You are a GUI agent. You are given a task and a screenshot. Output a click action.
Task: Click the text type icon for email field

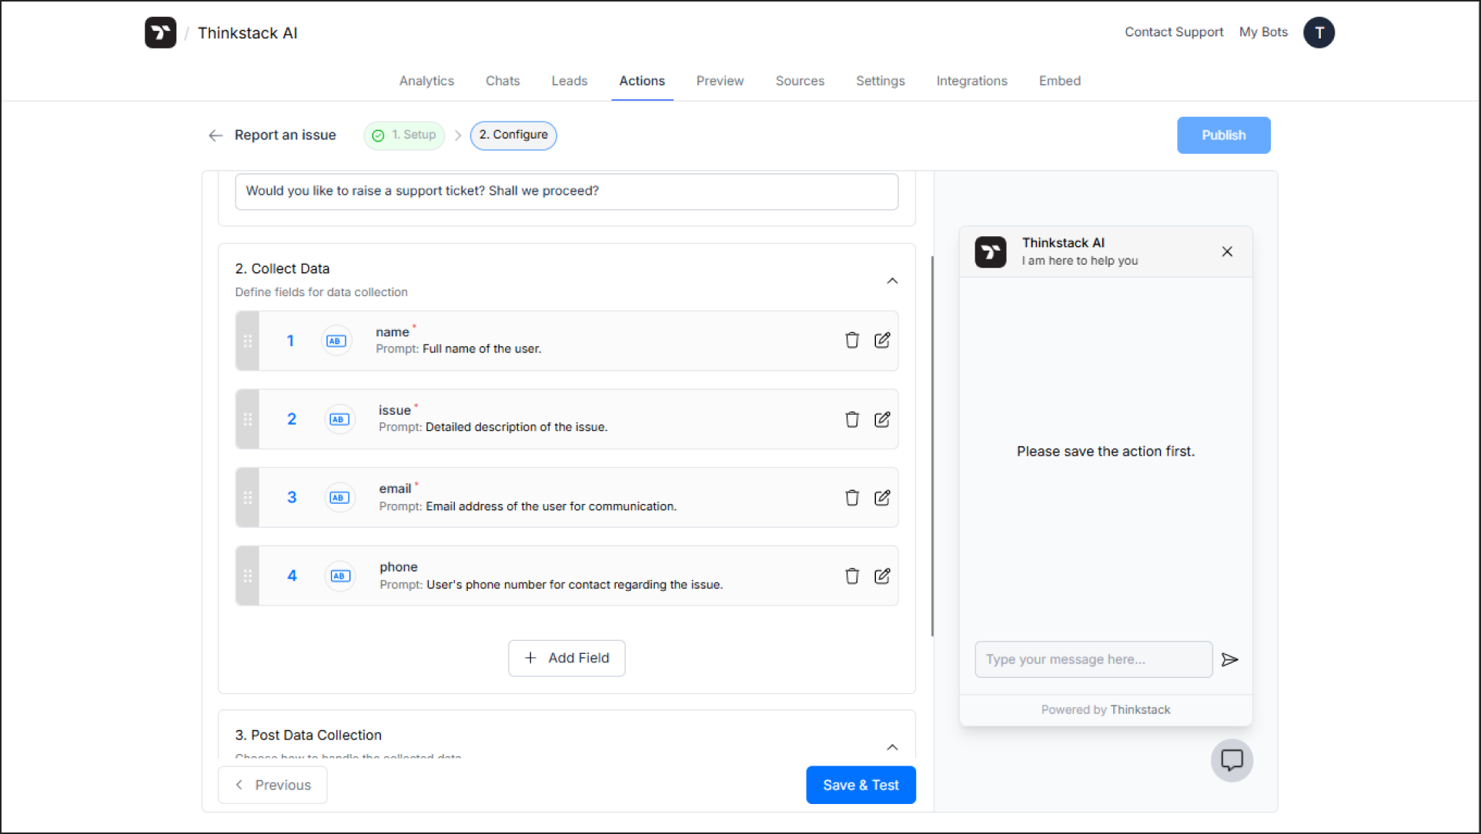pyautogui.click(x=339, y=498)
